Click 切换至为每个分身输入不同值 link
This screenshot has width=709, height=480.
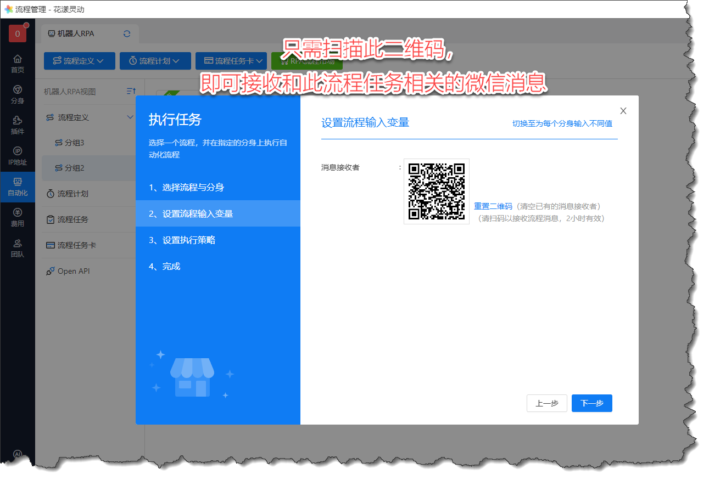click(562, 123)
